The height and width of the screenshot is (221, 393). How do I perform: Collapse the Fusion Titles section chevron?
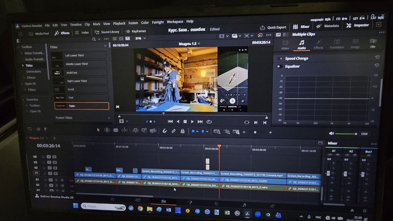[x=109, y=118]
